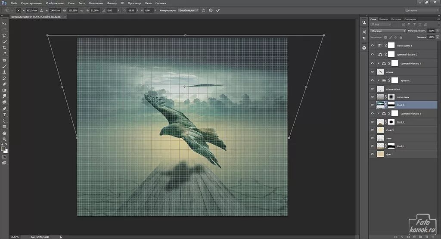Click the foreground color swatch

click(3, 149)
